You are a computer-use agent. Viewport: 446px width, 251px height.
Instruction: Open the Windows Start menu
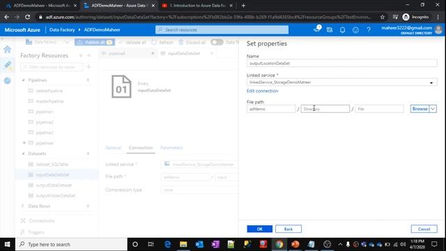8,244
